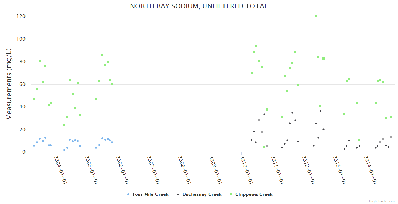Screen dimensions: 398x204
Task: Open the Highcharts.com credits link
Action: coord(382,201)
